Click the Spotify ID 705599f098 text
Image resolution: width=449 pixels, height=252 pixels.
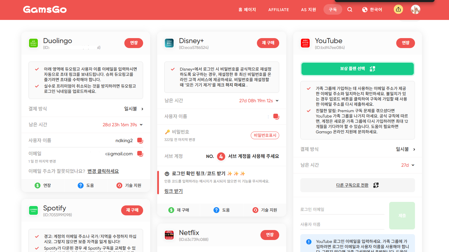click(x=57, y=215)
